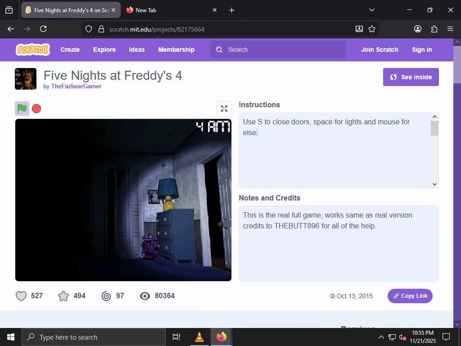The height and width of the screenshot is (346, 461).
Task: Open the Membership menu item
Action: point(176,50)
